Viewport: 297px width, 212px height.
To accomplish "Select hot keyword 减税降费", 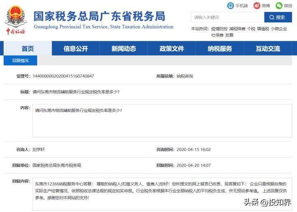I will click(x=237, y=29).
